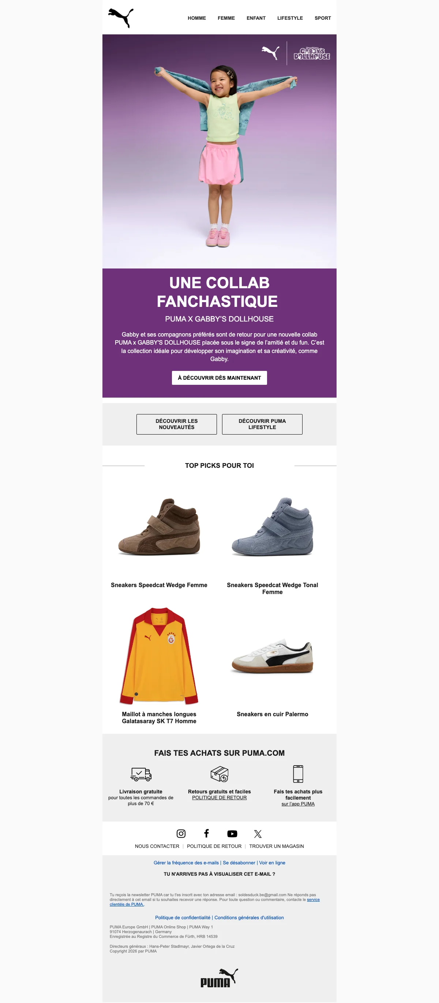Image resolution: width=439 pixels, height=1003 pixels.
Task: Select the LIFESTYLE navigation item
Action: point(290,18)
